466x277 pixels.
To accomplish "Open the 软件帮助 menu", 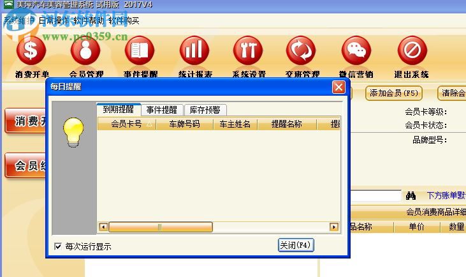I will (x=89, y=20).
